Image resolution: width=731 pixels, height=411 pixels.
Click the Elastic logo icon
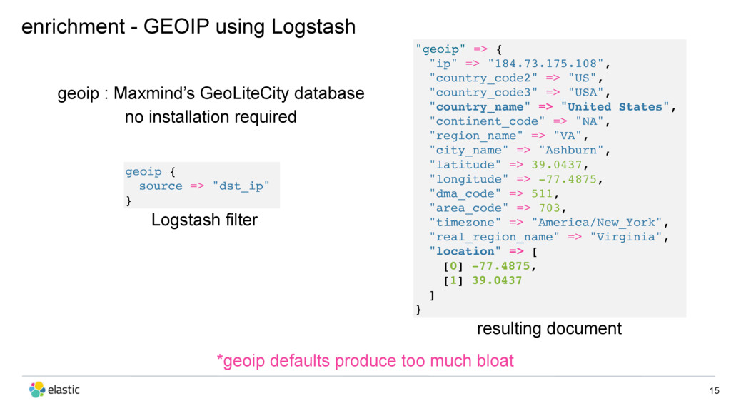pos(37,390)
